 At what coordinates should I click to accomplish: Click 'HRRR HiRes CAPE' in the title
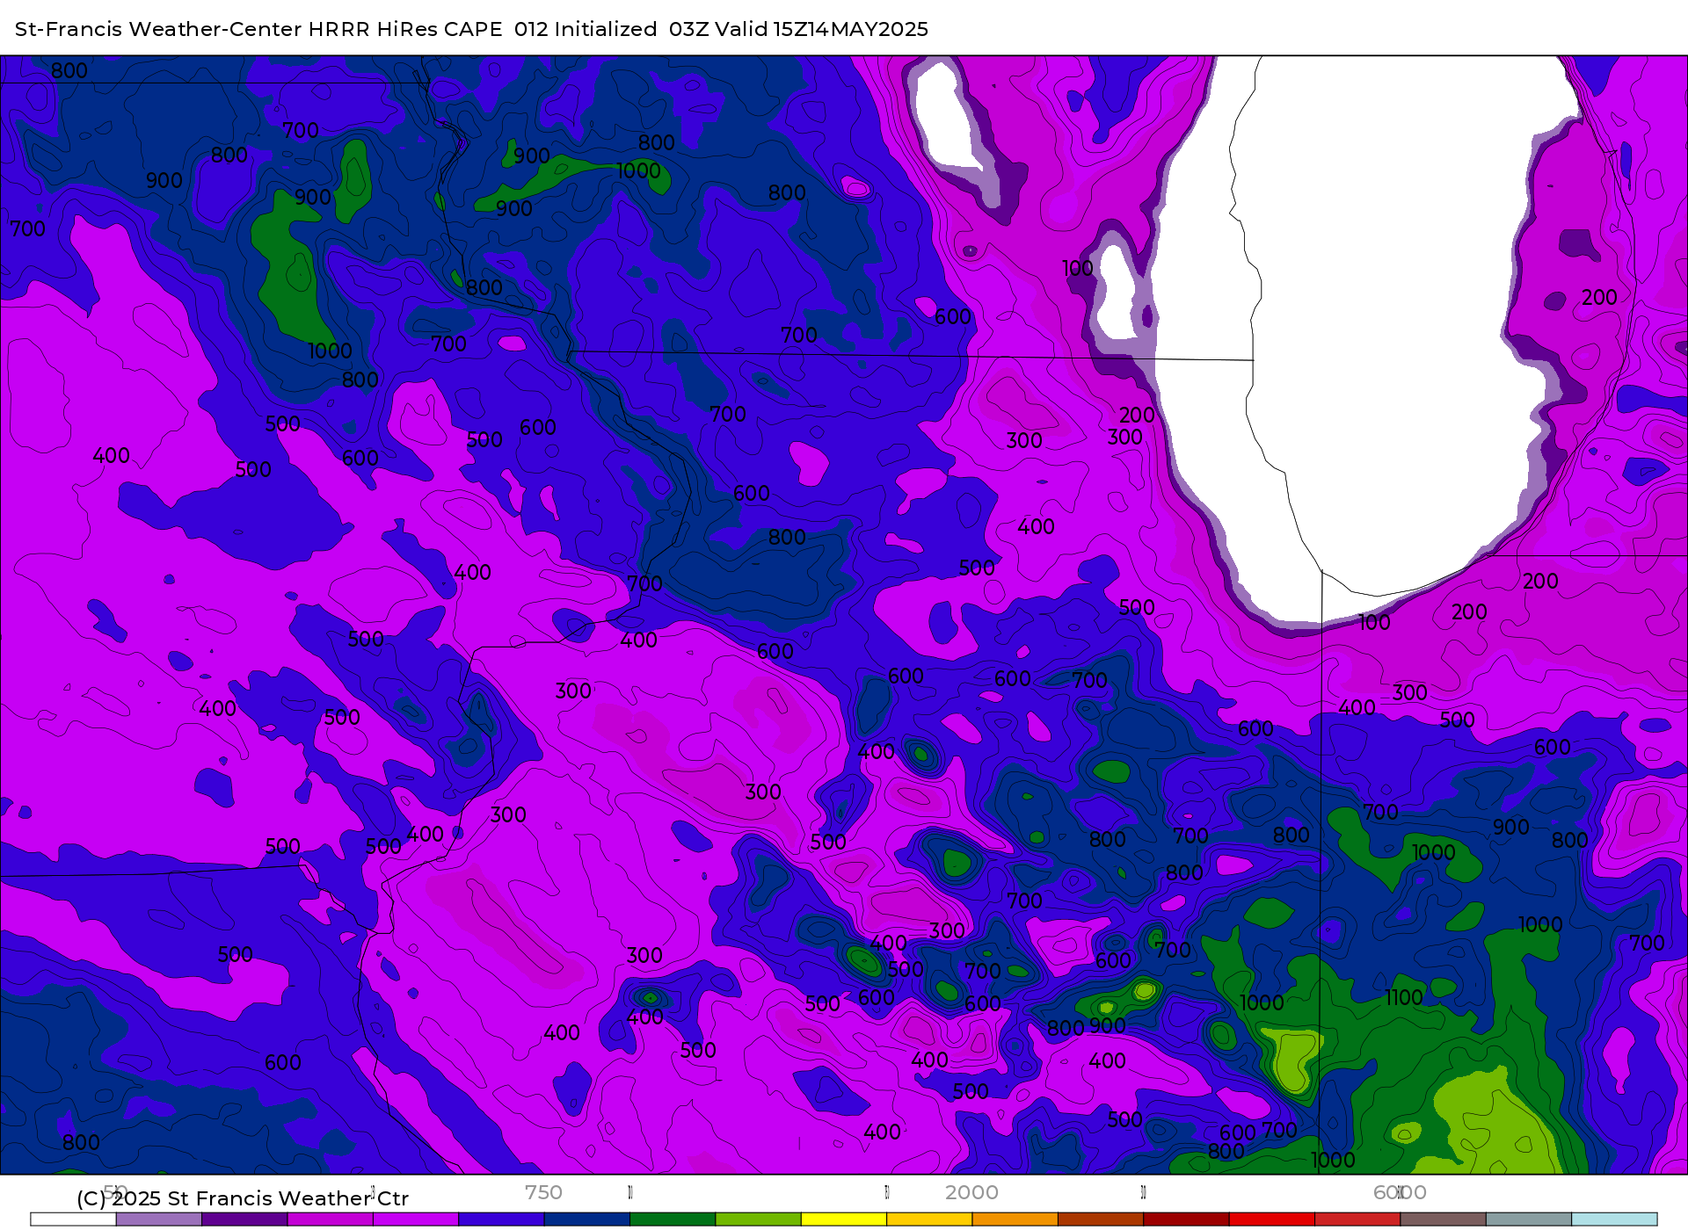point(405,29)
